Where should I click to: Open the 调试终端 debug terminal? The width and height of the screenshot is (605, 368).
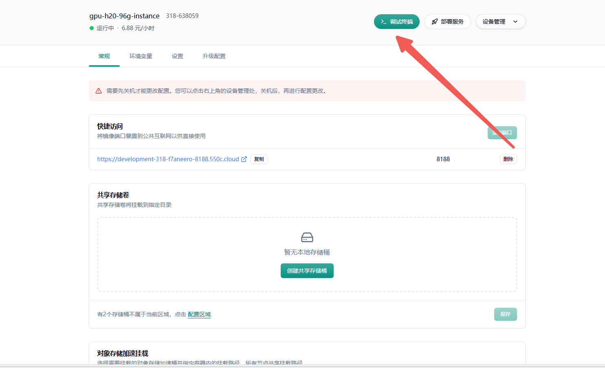pos(396,22)
